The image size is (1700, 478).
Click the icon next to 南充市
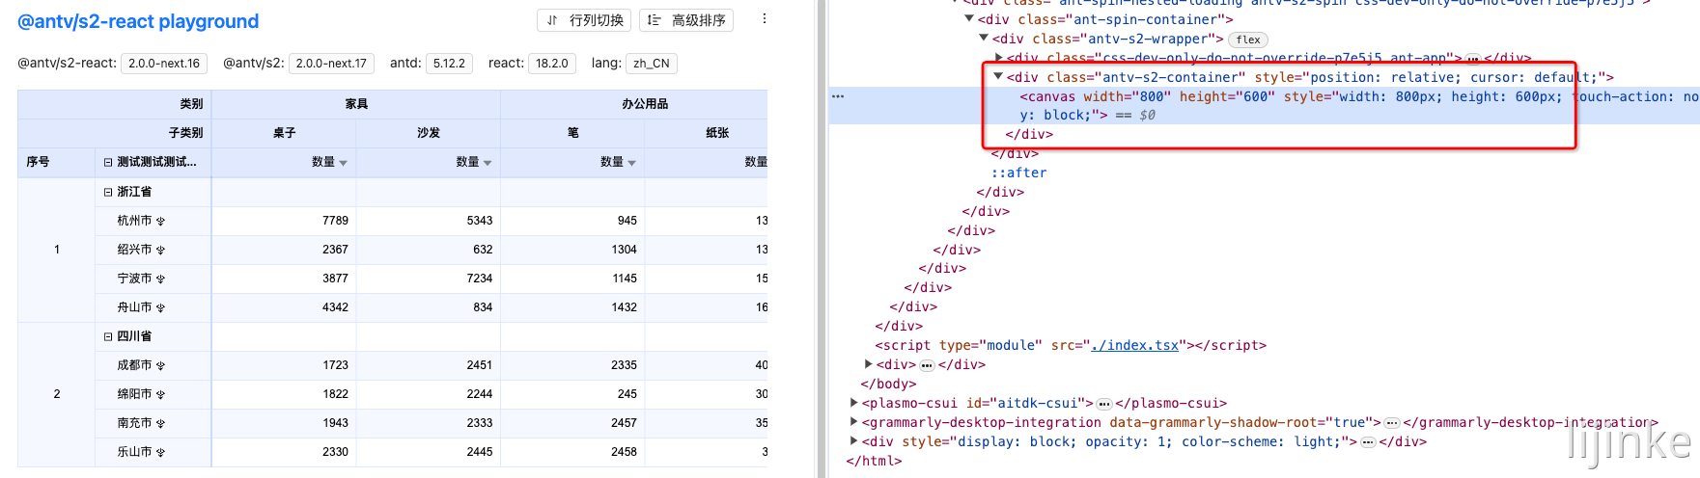[x=160, y=424]
